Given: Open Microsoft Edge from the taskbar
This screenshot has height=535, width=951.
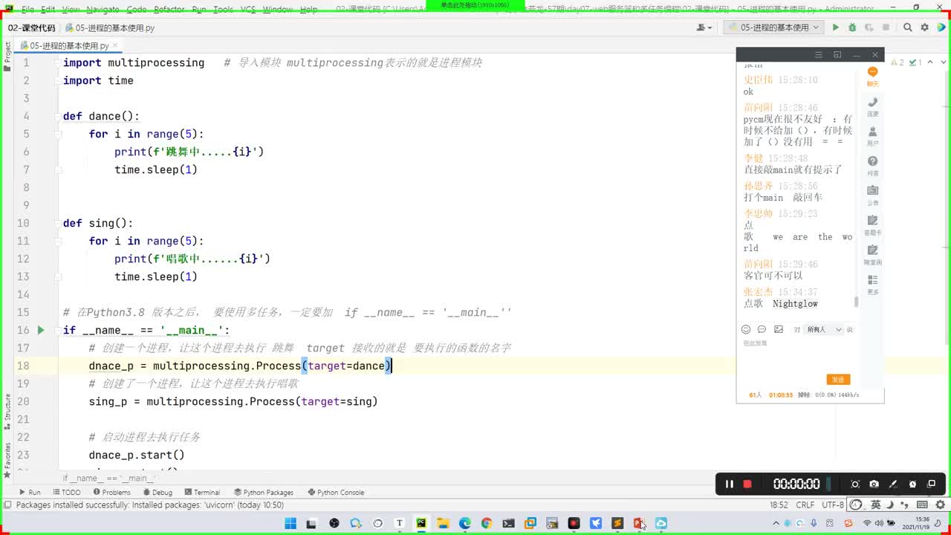Looking at the screenshot, I should 465,523.
